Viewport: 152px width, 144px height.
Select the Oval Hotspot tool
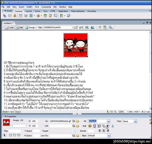tap(15, 135)
